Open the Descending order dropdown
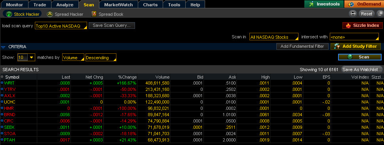Image resolution: width=384 pixels, height=145 pixels. (101, 58)
